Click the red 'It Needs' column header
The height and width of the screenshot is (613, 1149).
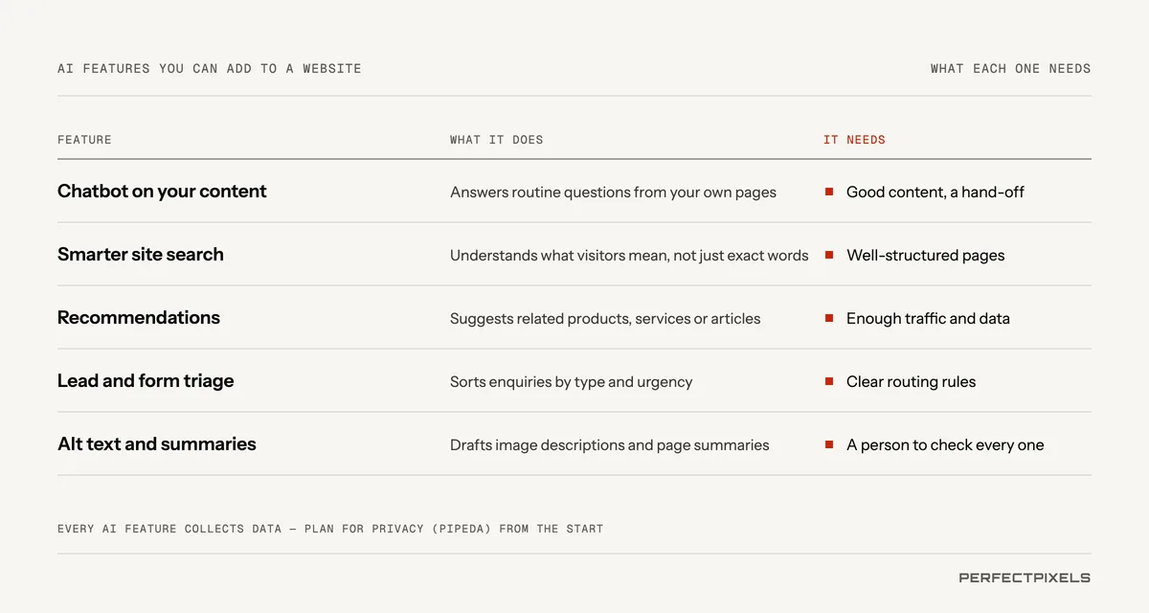[x=854, y=140]
